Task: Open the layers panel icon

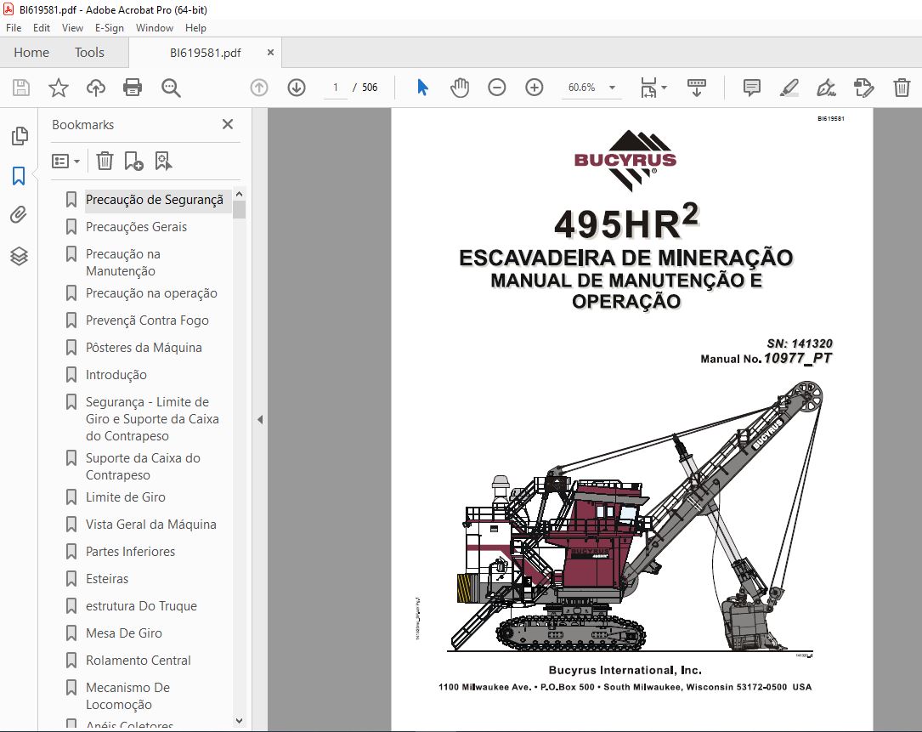Action: coord(19,256)
